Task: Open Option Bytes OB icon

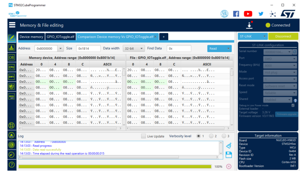Action: pyautogui.click(x=12, y=57)
